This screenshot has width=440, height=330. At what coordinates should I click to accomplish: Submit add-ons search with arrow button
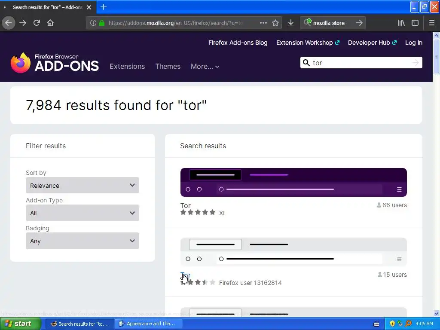coord(416,63)
